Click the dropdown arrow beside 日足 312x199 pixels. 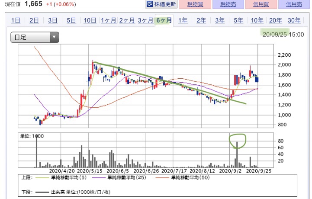(x=54, y=37)
